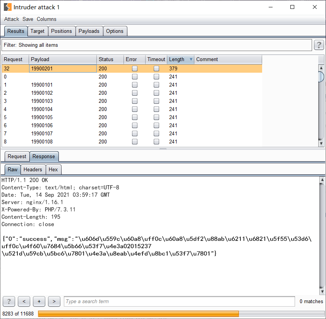Go to next search match button

click(54, 301)
